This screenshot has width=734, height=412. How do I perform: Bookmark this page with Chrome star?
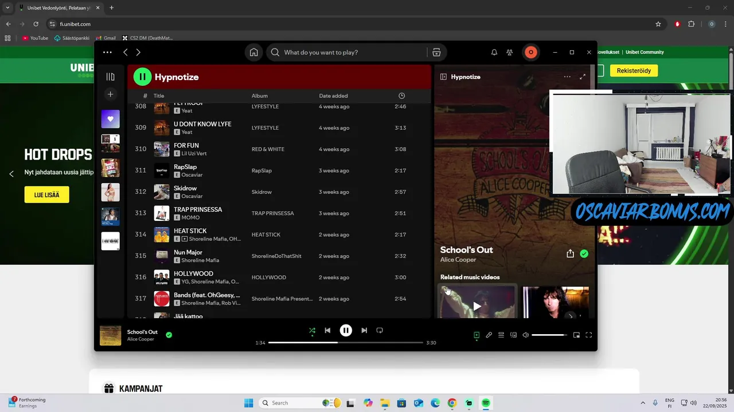[658, 24]
